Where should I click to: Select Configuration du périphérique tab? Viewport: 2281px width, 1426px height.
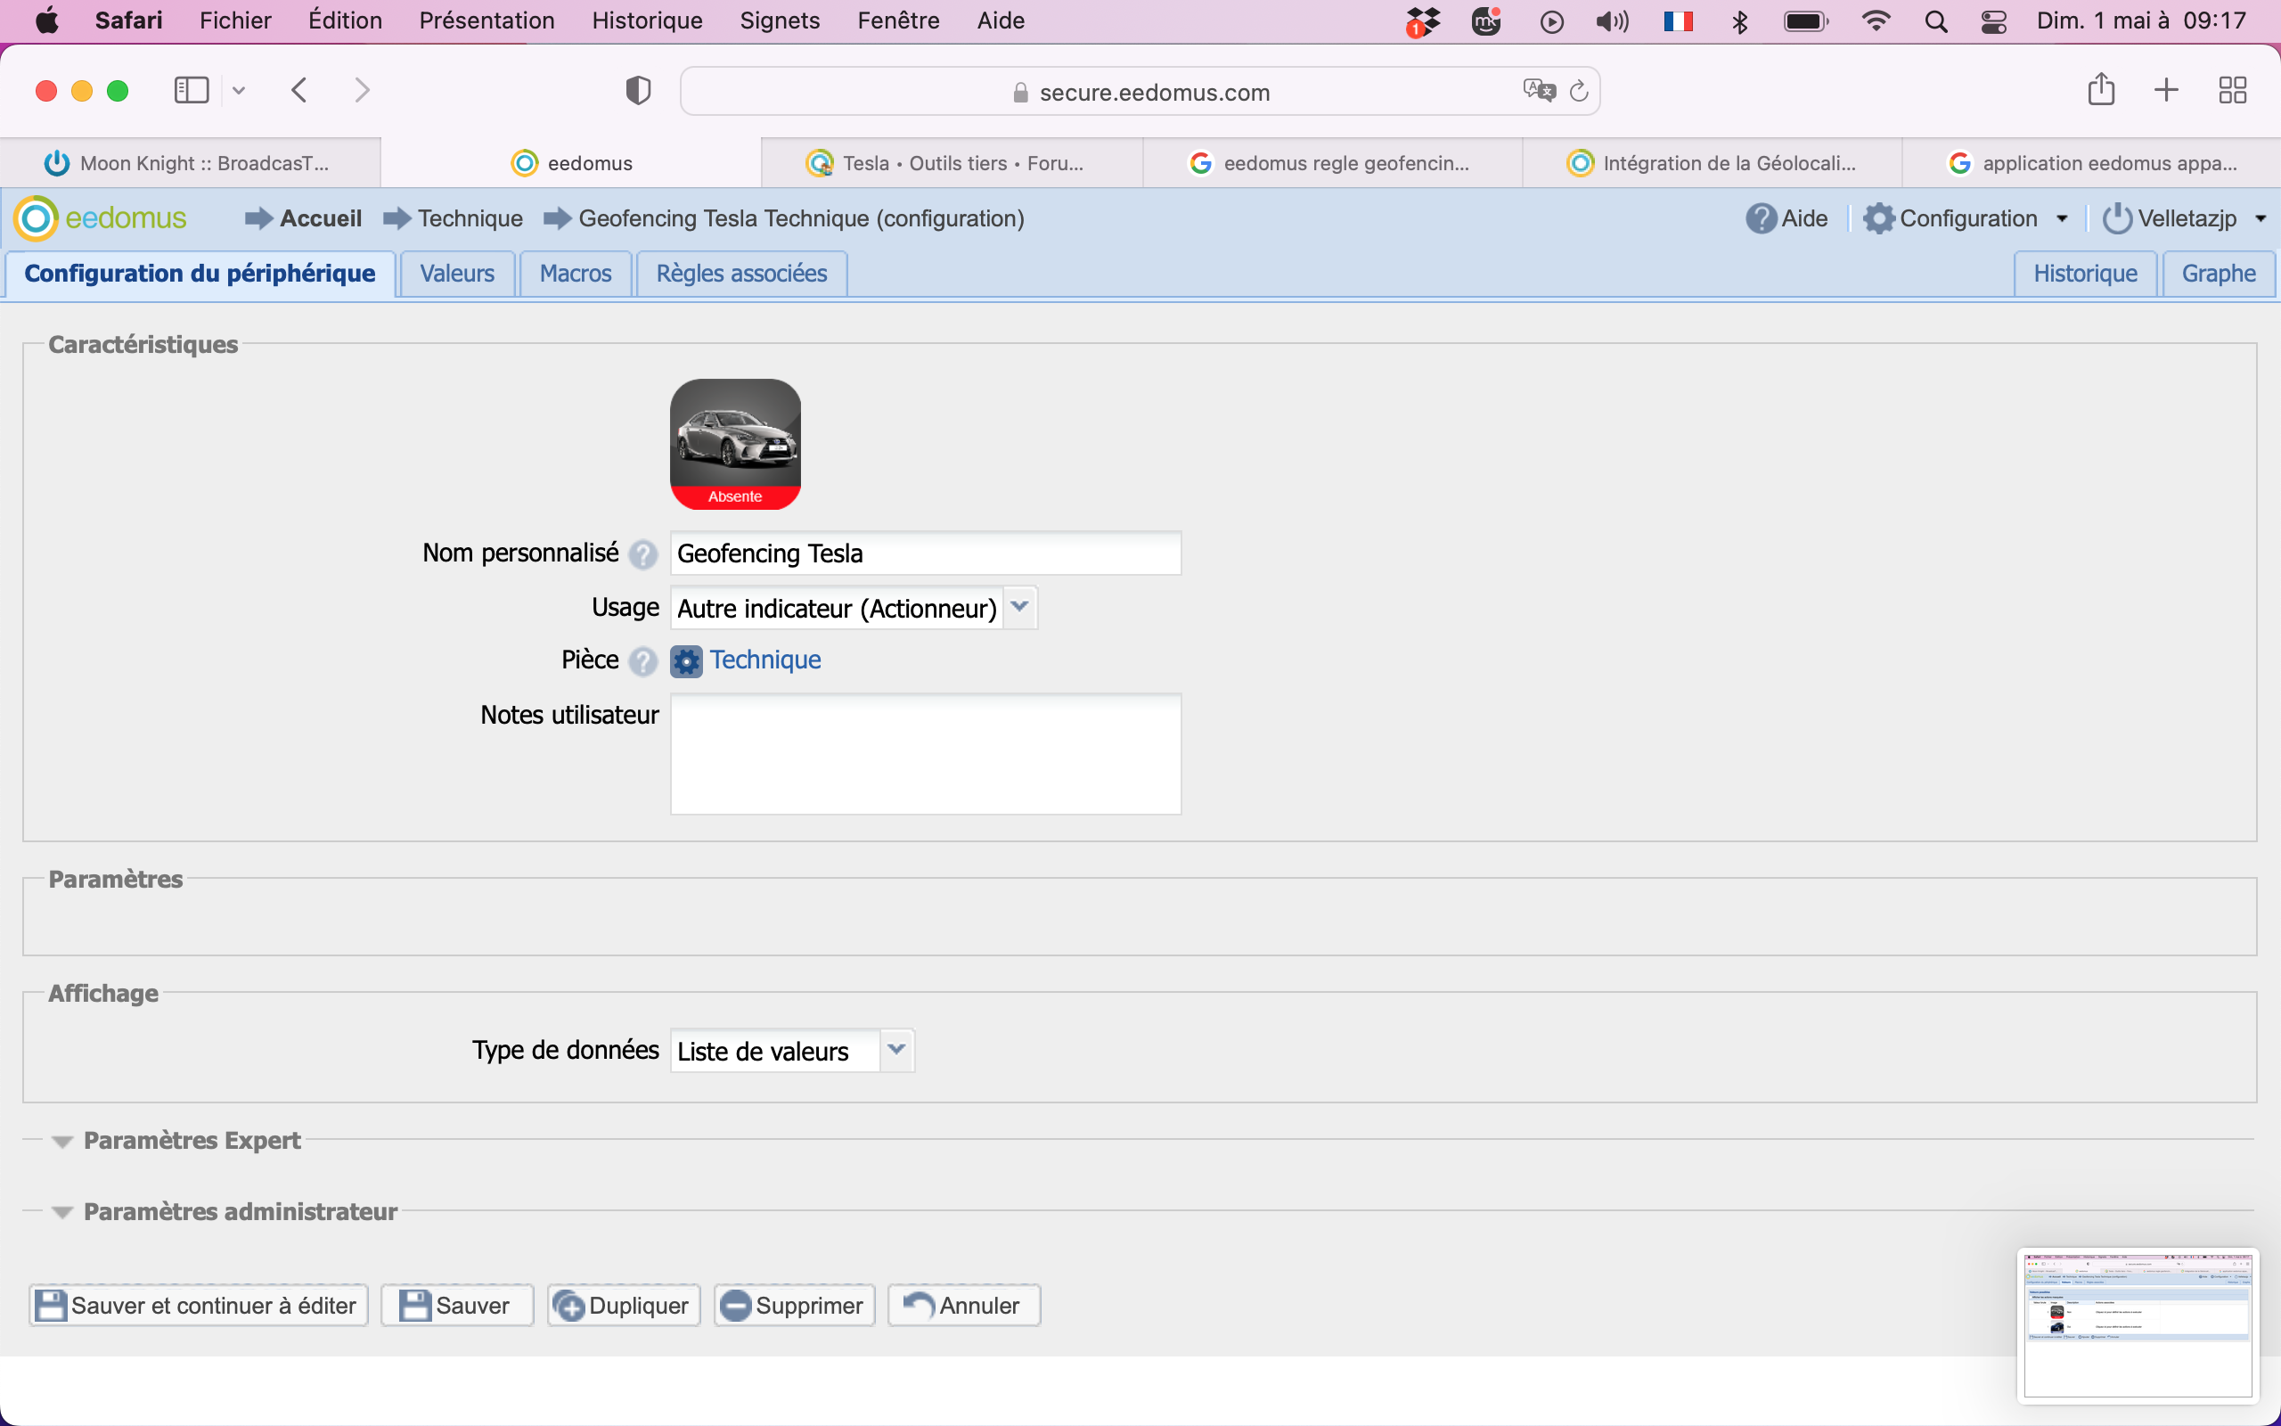[x=200, y=274]
